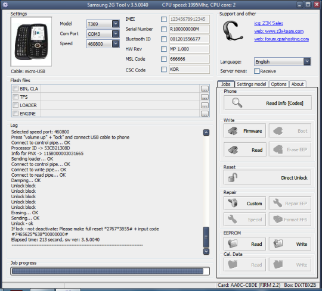Enable the HW Rev checkbox
Image resolution: width=322 pixels, height=291 pixels.
tap(163, 49)
